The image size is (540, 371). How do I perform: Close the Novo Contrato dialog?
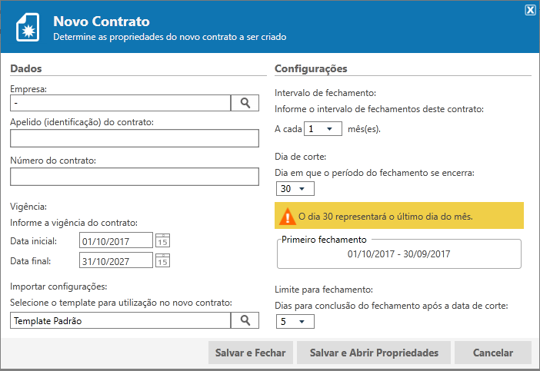pyautogui.click(x=530, y=10)
